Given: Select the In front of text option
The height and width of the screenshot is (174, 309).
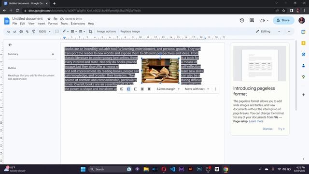Looking at the screenshot, I should (x=149, y=89).
